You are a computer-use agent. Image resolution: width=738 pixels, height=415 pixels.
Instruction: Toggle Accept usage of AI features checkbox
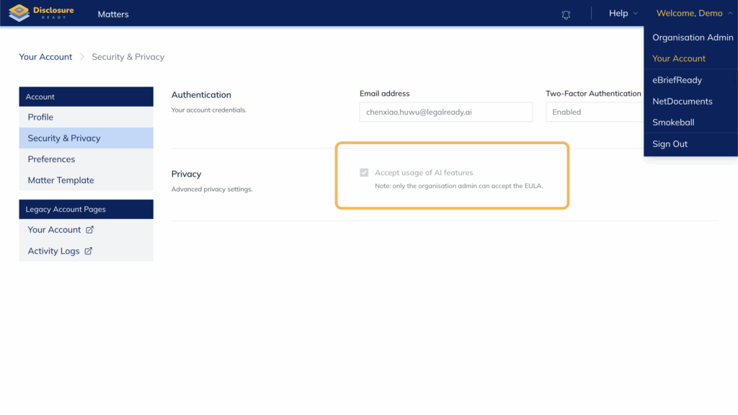[x=364, y=173]
